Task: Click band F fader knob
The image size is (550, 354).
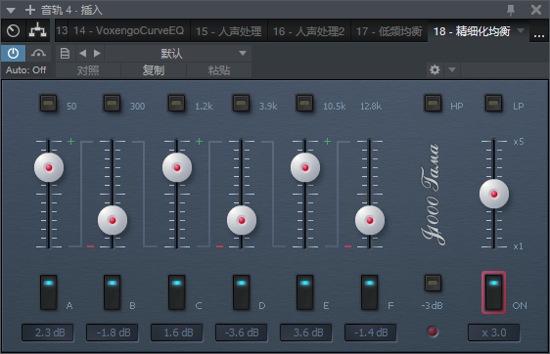Action: click(370, 220)
